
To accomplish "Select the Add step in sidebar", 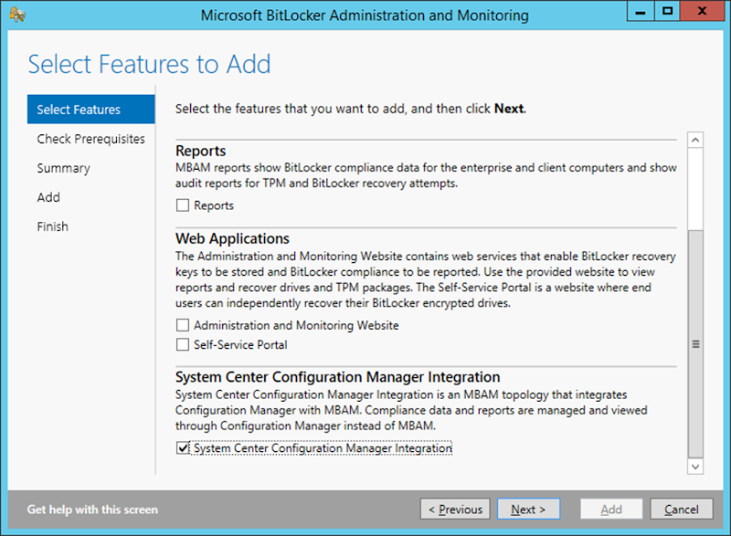I will pyautogui.click(x=48, y=197).
